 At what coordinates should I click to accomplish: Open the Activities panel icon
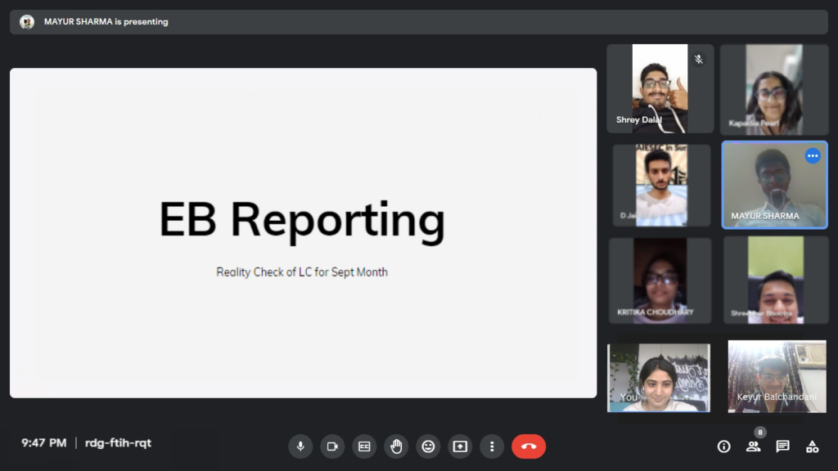812,446
